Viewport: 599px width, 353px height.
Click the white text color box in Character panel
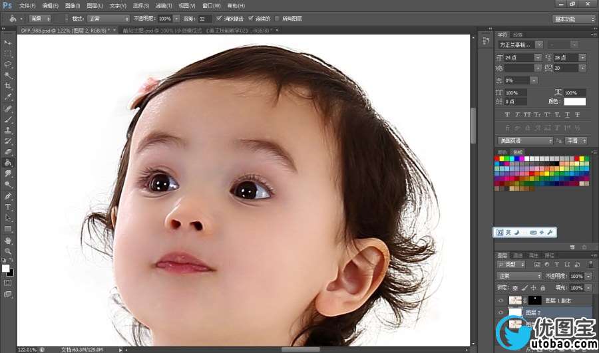[574, 102]
